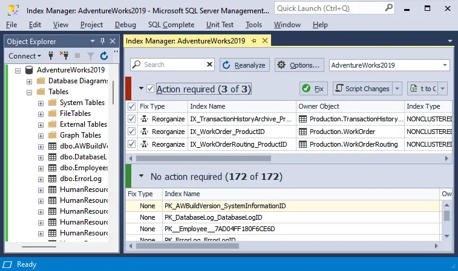Open the SQL Complete menu
This screenshot has height=271, width=458.
(x=171, y=25)
